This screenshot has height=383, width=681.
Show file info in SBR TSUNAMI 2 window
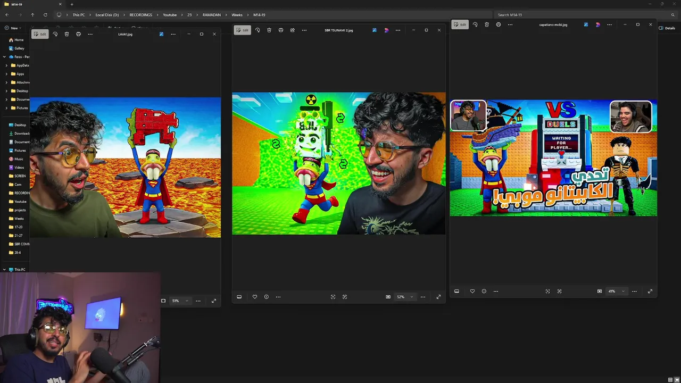pos(267,297)
